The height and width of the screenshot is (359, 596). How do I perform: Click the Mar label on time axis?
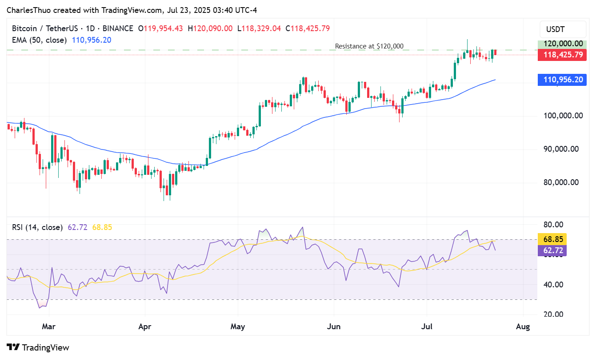coord(48,327)
